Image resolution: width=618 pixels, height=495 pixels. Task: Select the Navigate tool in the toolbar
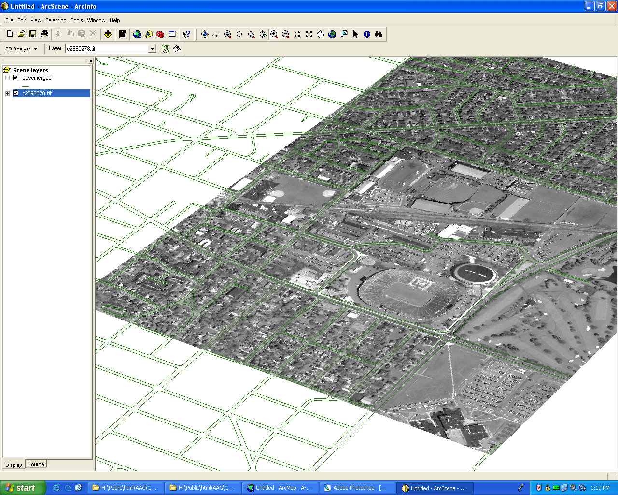click(204, 34)
